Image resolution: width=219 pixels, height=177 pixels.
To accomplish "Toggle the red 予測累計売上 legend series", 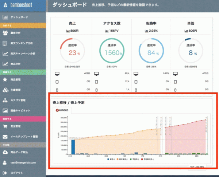I will point(147,159).
